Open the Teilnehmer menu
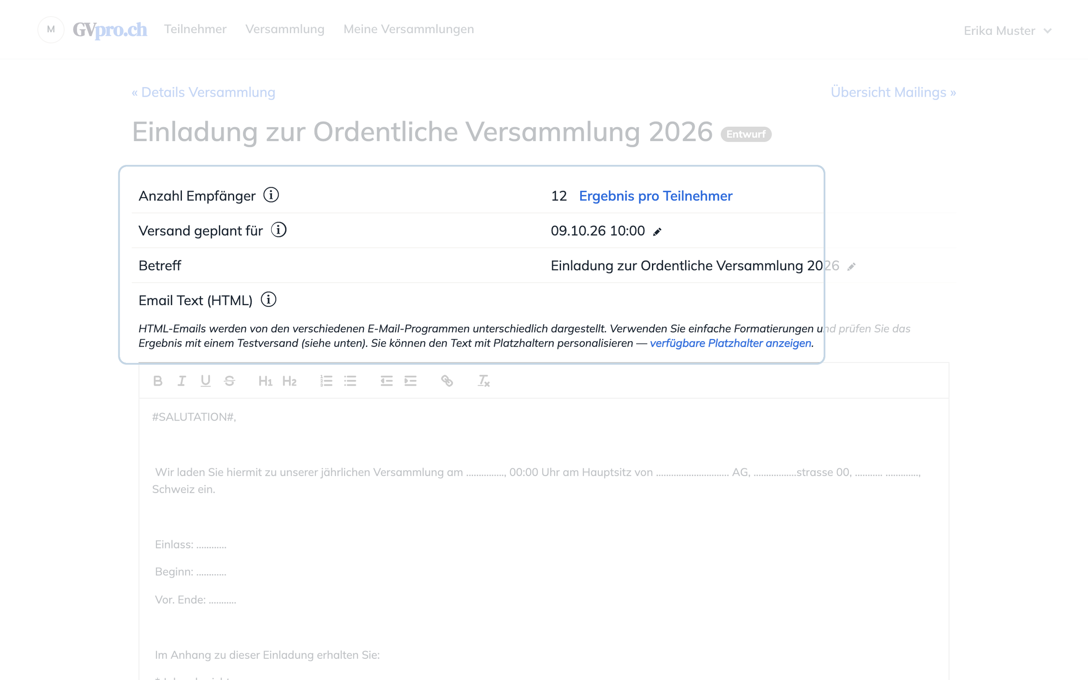Image resolution: width=1088 pixels, height=680 pixels. tap(195, 29)
